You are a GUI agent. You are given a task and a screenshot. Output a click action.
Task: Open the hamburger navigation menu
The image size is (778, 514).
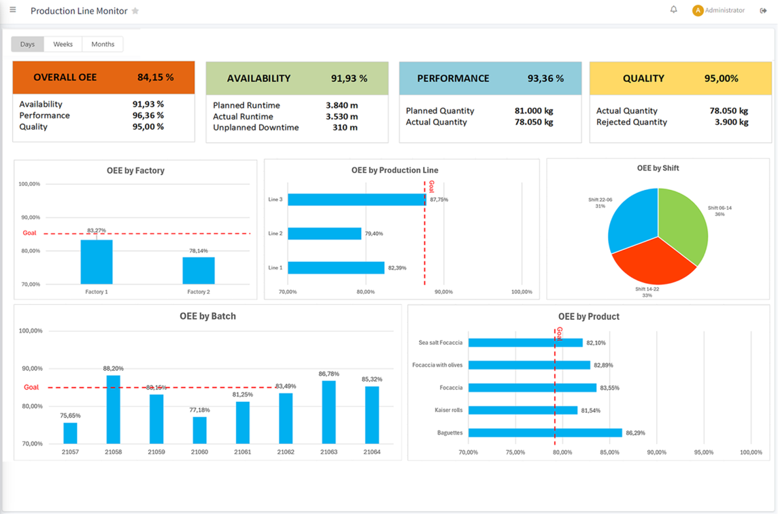(13, 10)
